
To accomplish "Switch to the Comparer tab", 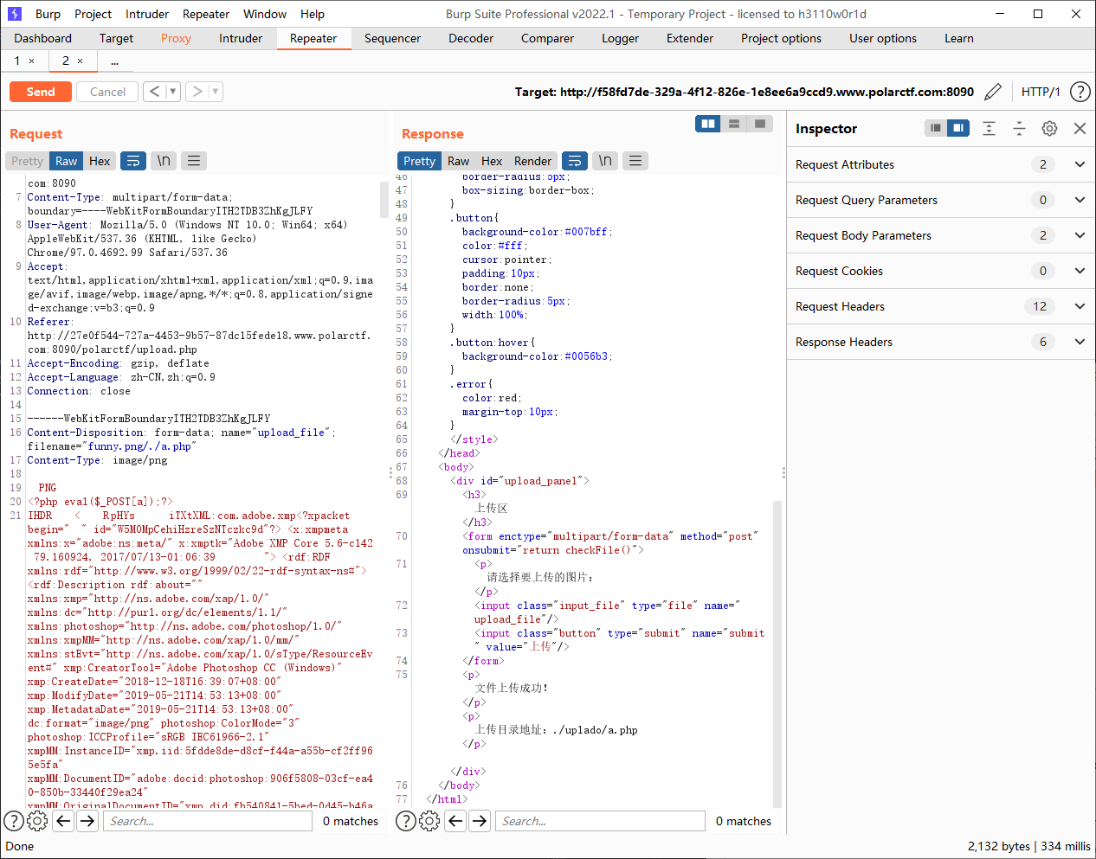I will pyautogui.click(x=547, y=38).
